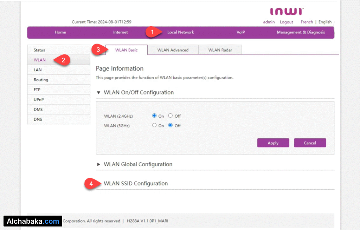Select the On radio for WLAN 2.4GHz
Image resolution: width=360 pixels, height=230 pixels.
point(154,116)
